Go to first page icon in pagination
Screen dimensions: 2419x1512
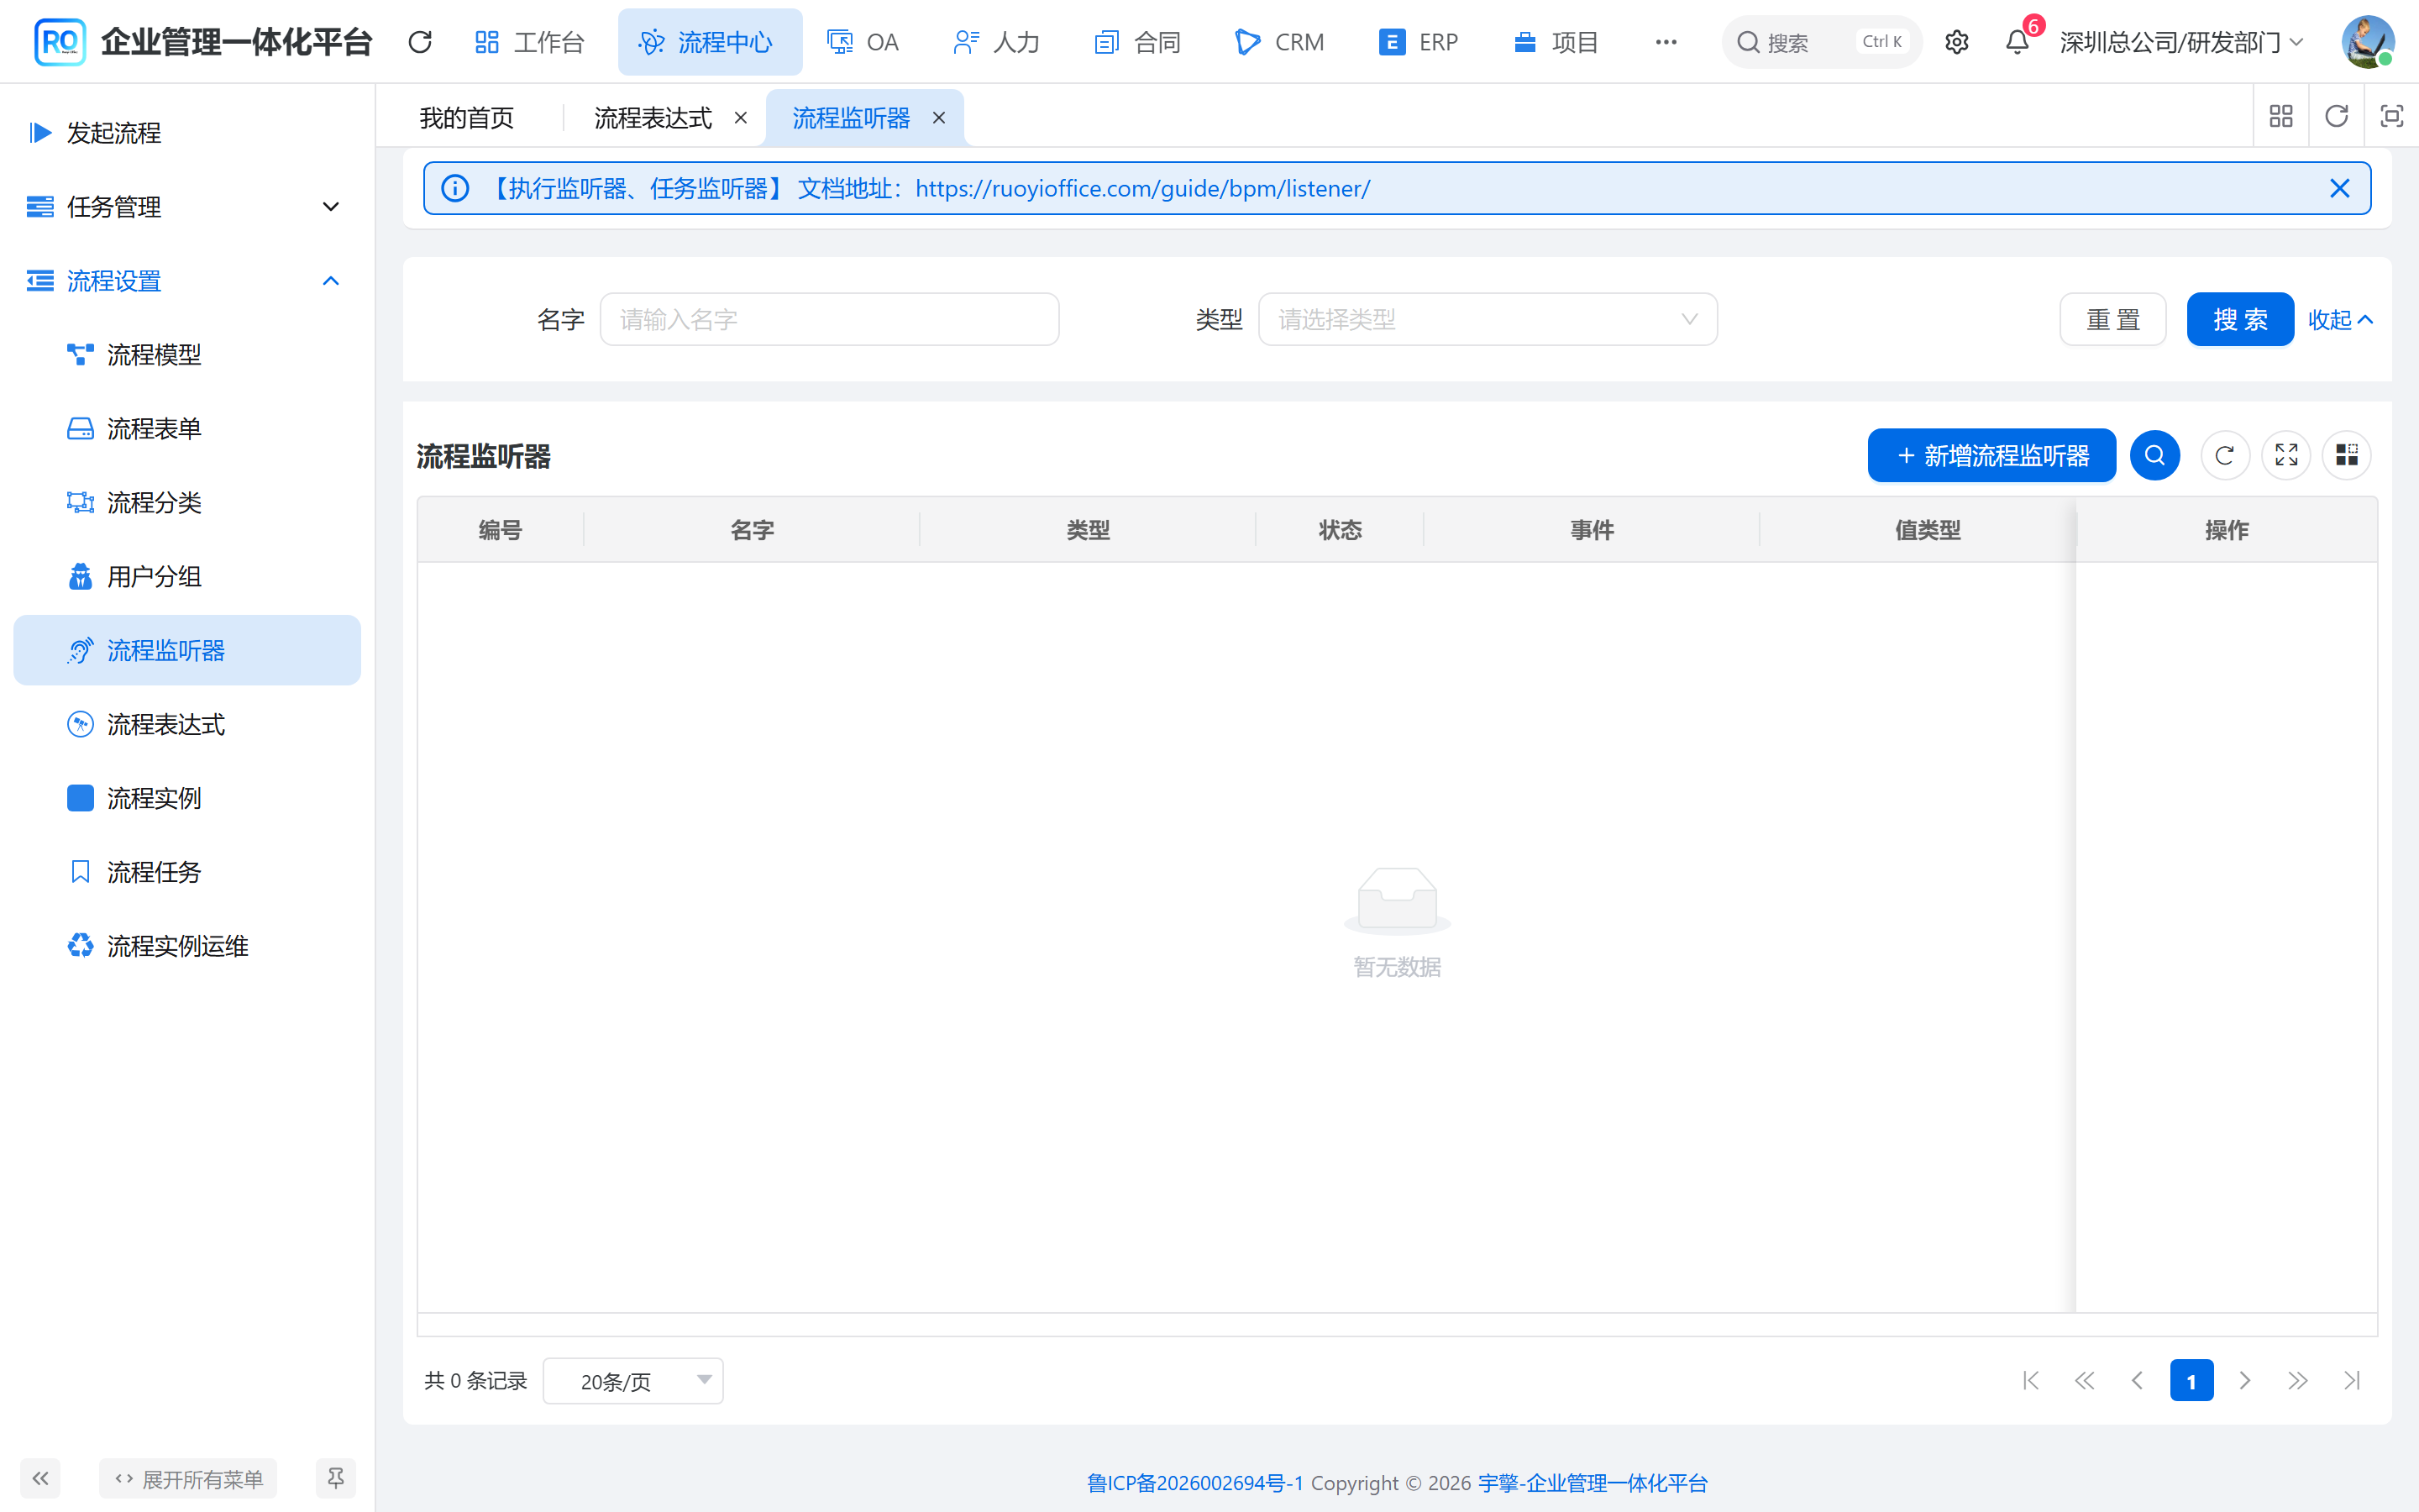[2030, 1380]
